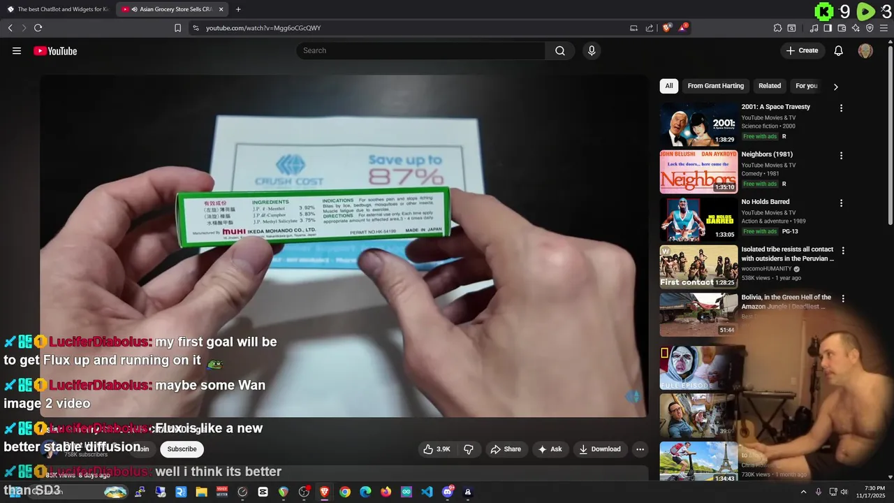Switch to Asian Grocery Store tab

pyautogui.click(x=172, y=9)
